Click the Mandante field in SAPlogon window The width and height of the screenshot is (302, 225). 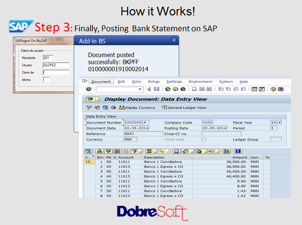pos(48,58)
